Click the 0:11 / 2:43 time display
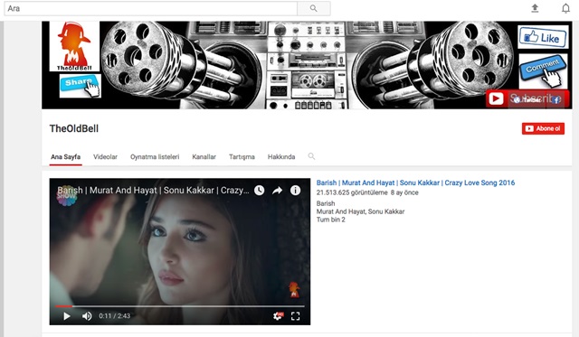Viewport: 579px width, 337px height. tap(115, 316)
